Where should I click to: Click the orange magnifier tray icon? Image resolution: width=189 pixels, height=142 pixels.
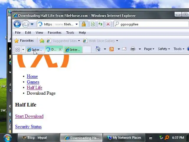point(167,138)
